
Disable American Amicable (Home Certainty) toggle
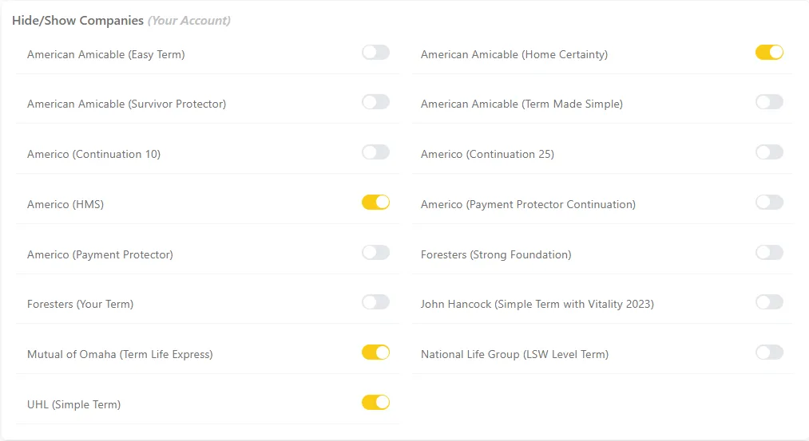pos(769,53)
